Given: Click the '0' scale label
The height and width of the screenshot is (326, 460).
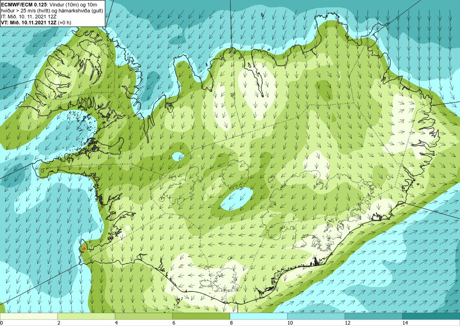Looking at the screenshot, I should [1, 323].
